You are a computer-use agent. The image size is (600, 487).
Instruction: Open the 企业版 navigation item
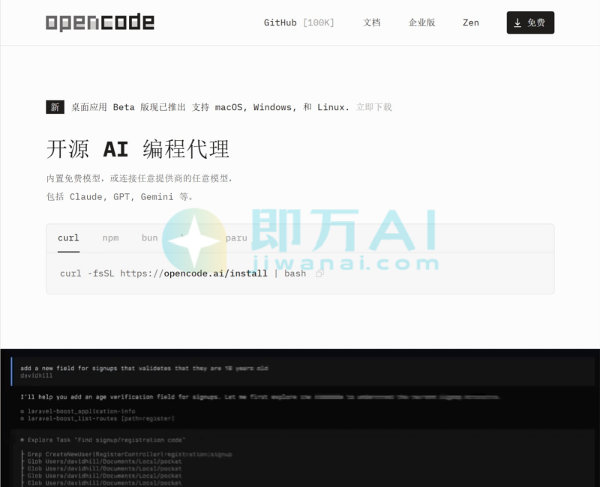[422, 22]
